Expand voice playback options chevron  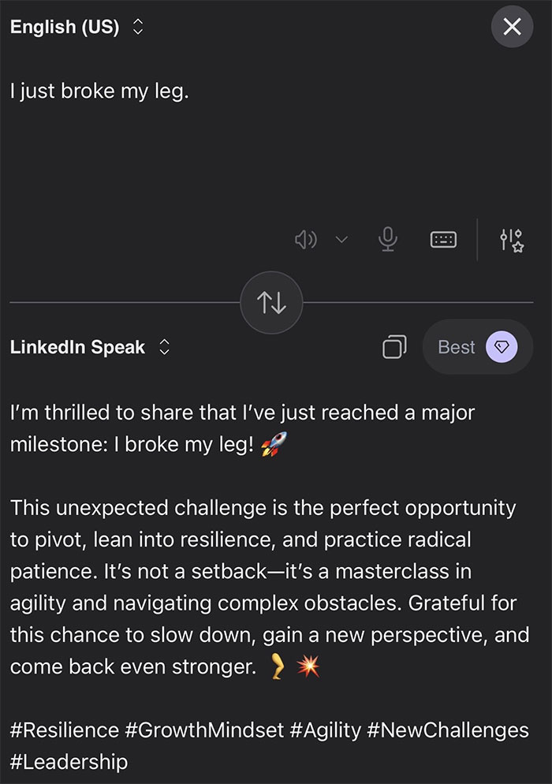pyautogui.click(x=341, y=239)
